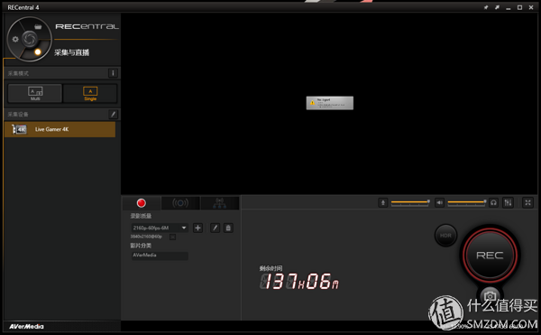This screenshot has width=541, height=335.
Task: Start recording with the REC button
Action: (490, 256)
